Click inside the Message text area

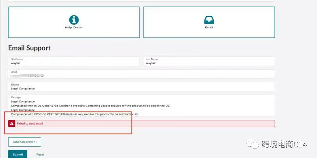coord(141,106)
